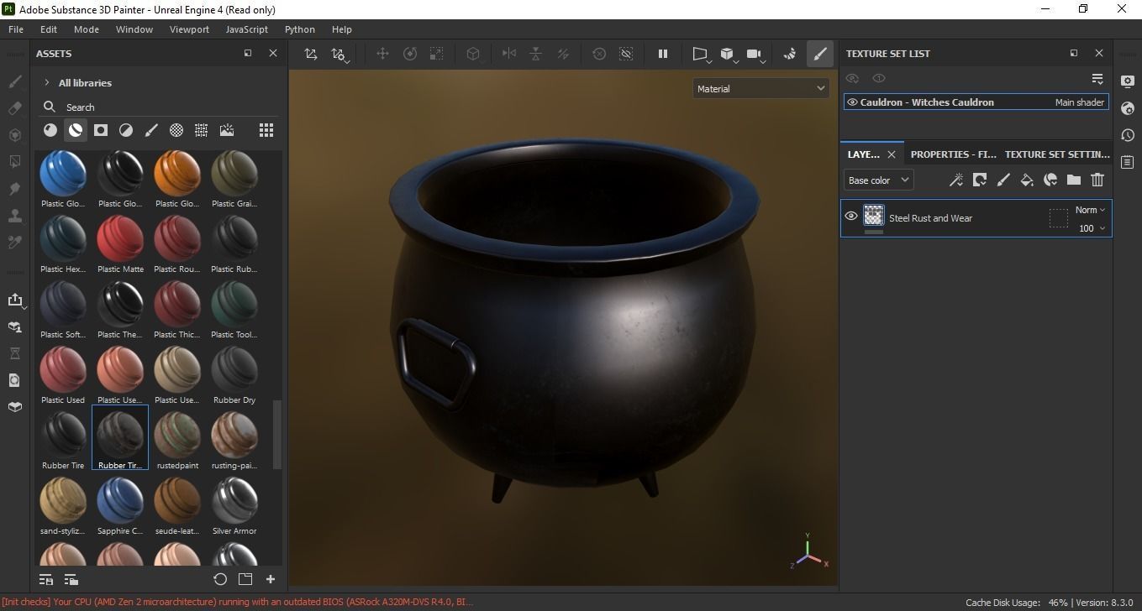Filter assets by Materials sphere icon
The width and height of the screenshot is (1142, 611).
point(50,130)
